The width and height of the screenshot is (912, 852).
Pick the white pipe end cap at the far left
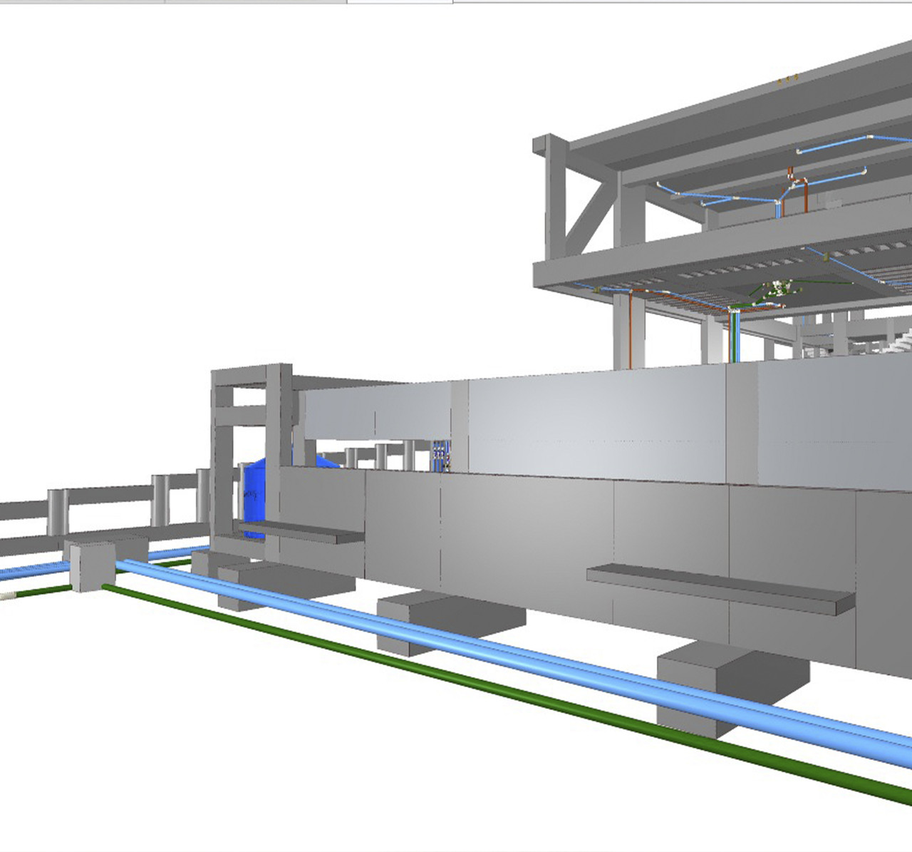coord(7,594)
